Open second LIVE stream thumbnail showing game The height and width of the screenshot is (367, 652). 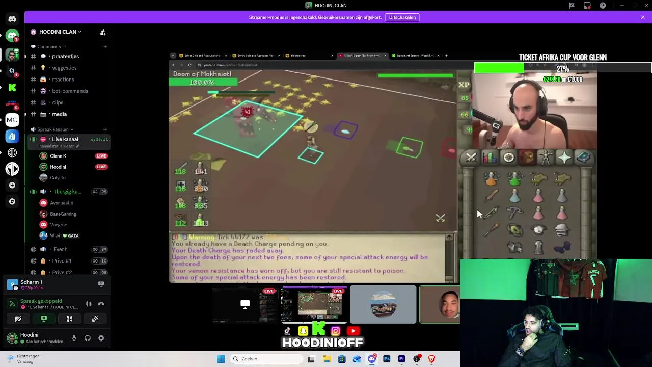click(314, 305)
